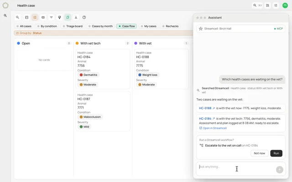Click the apps grid icon top right
This screenshot has height=182, width=292.
pyautogui.click(x=268, y=5)
